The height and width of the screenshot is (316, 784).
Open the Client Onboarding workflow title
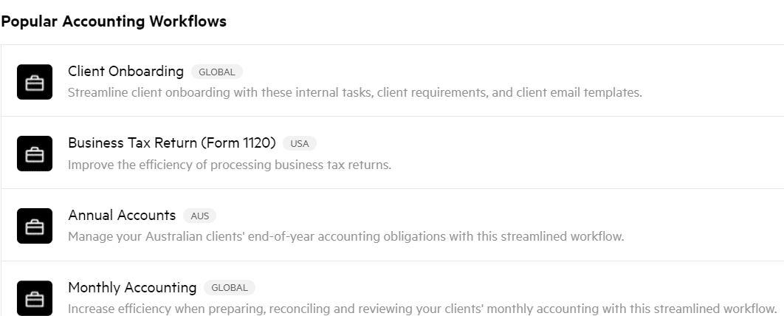(126, 72)
